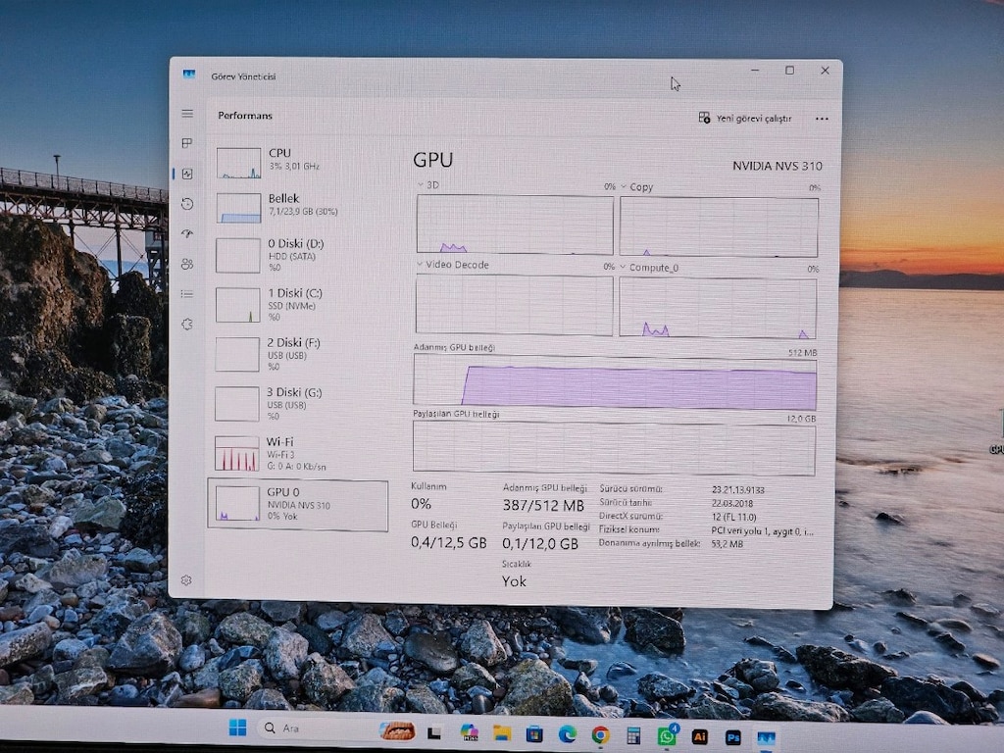This screenshot has height=753, width=1004.
Task: Select the 2 Diski (F:) entry
Action: tap(298, 354)
